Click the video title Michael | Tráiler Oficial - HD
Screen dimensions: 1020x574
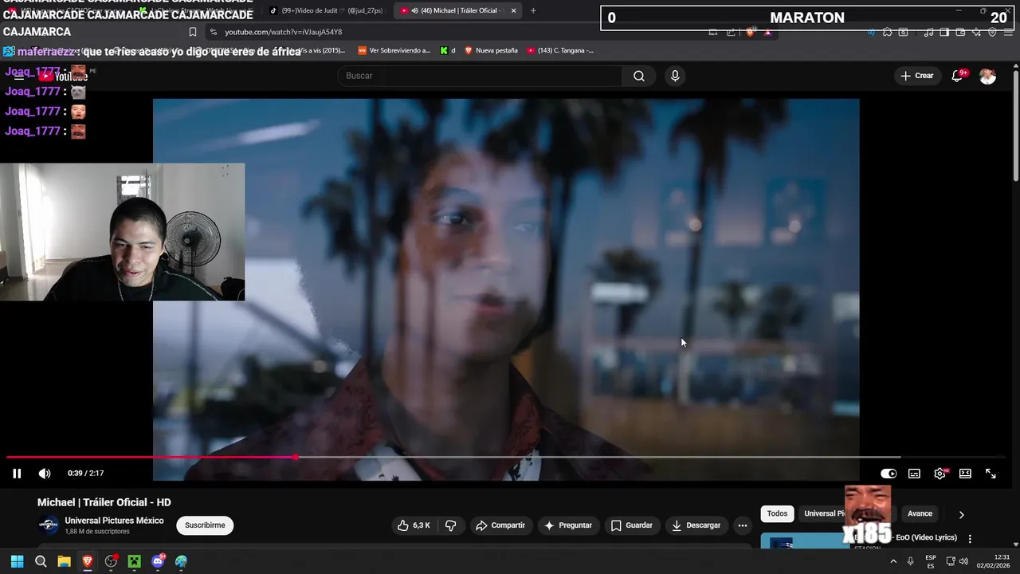pos(104,502)
